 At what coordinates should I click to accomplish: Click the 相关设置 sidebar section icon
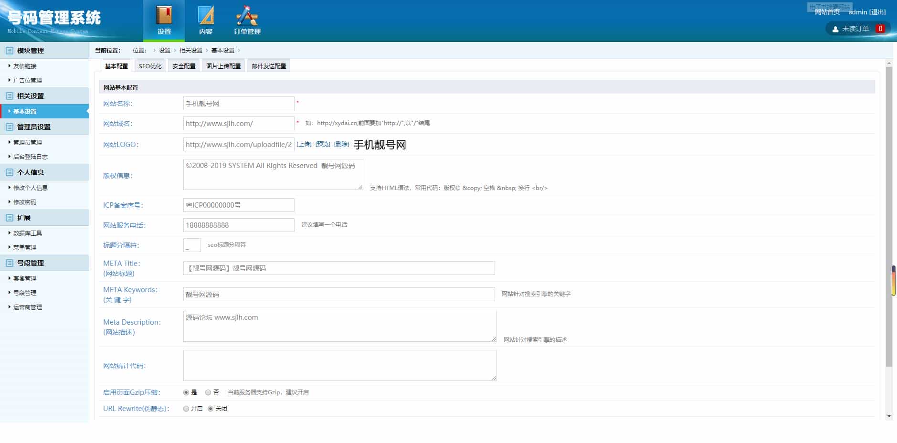point(8,95)
